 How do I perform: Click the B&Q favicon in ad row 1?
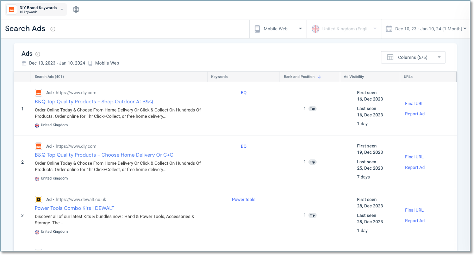(x=38, y=93)
